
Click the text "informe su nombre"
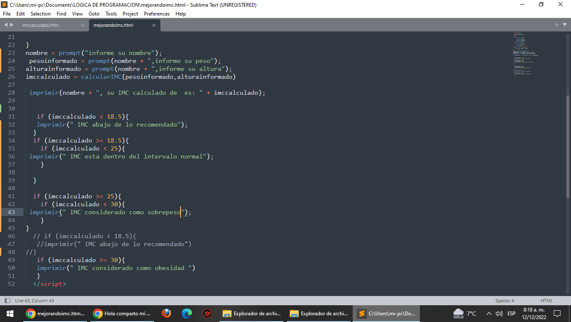click(120, 53)
